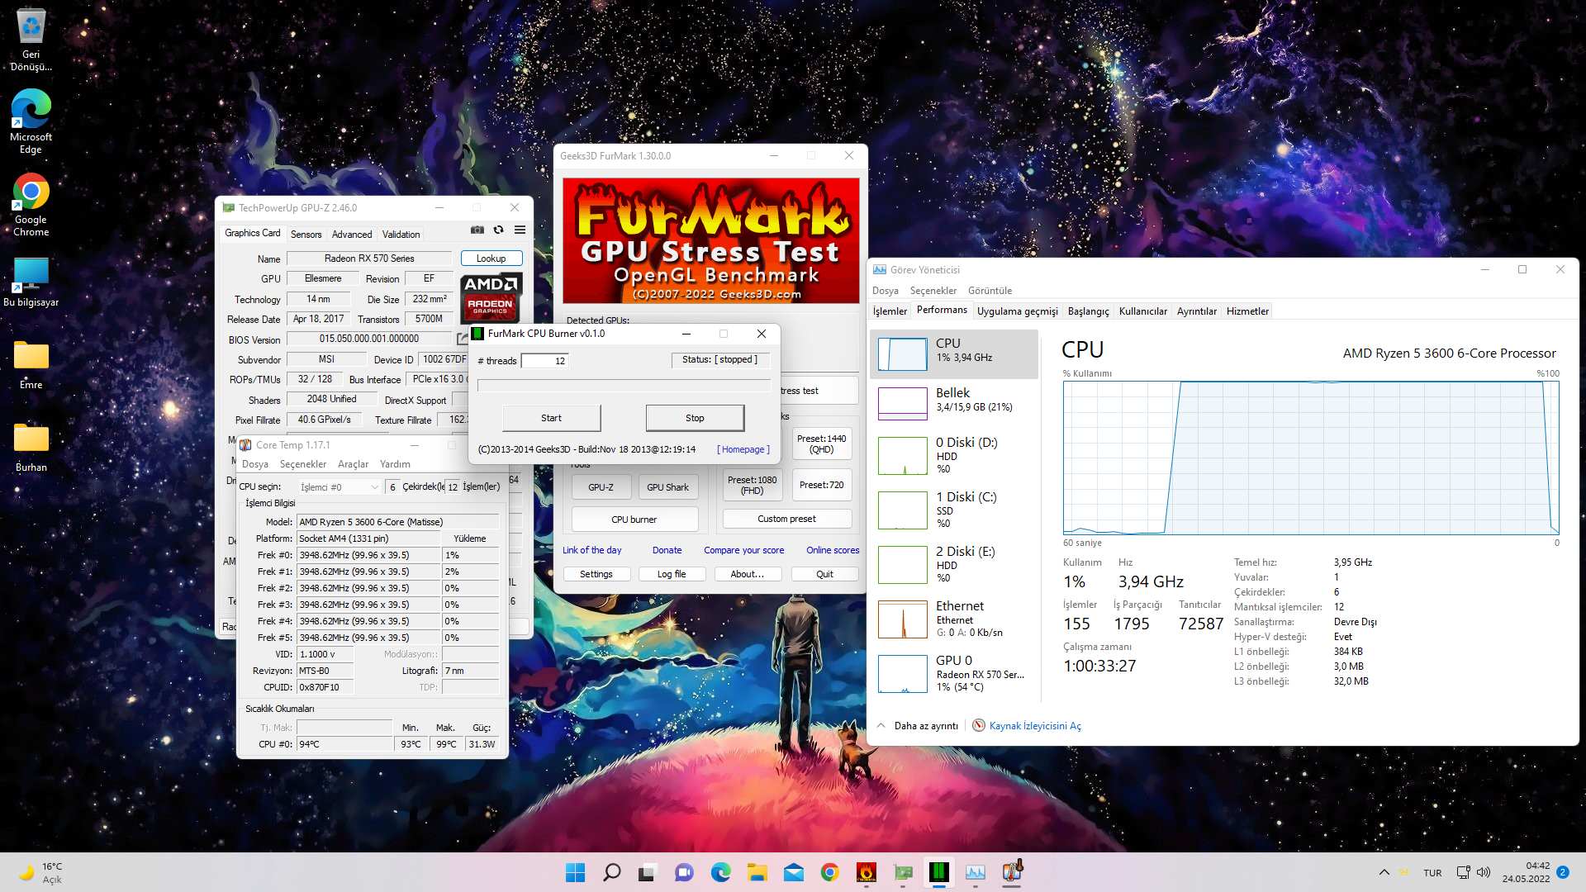
Task: Open the GPU-Z hamburger menu
Action: [x=520, y=230]
